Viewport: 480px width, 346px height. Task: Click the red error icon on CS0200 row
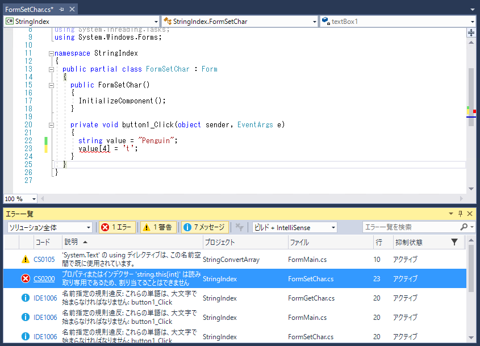[x=26, y=278]
